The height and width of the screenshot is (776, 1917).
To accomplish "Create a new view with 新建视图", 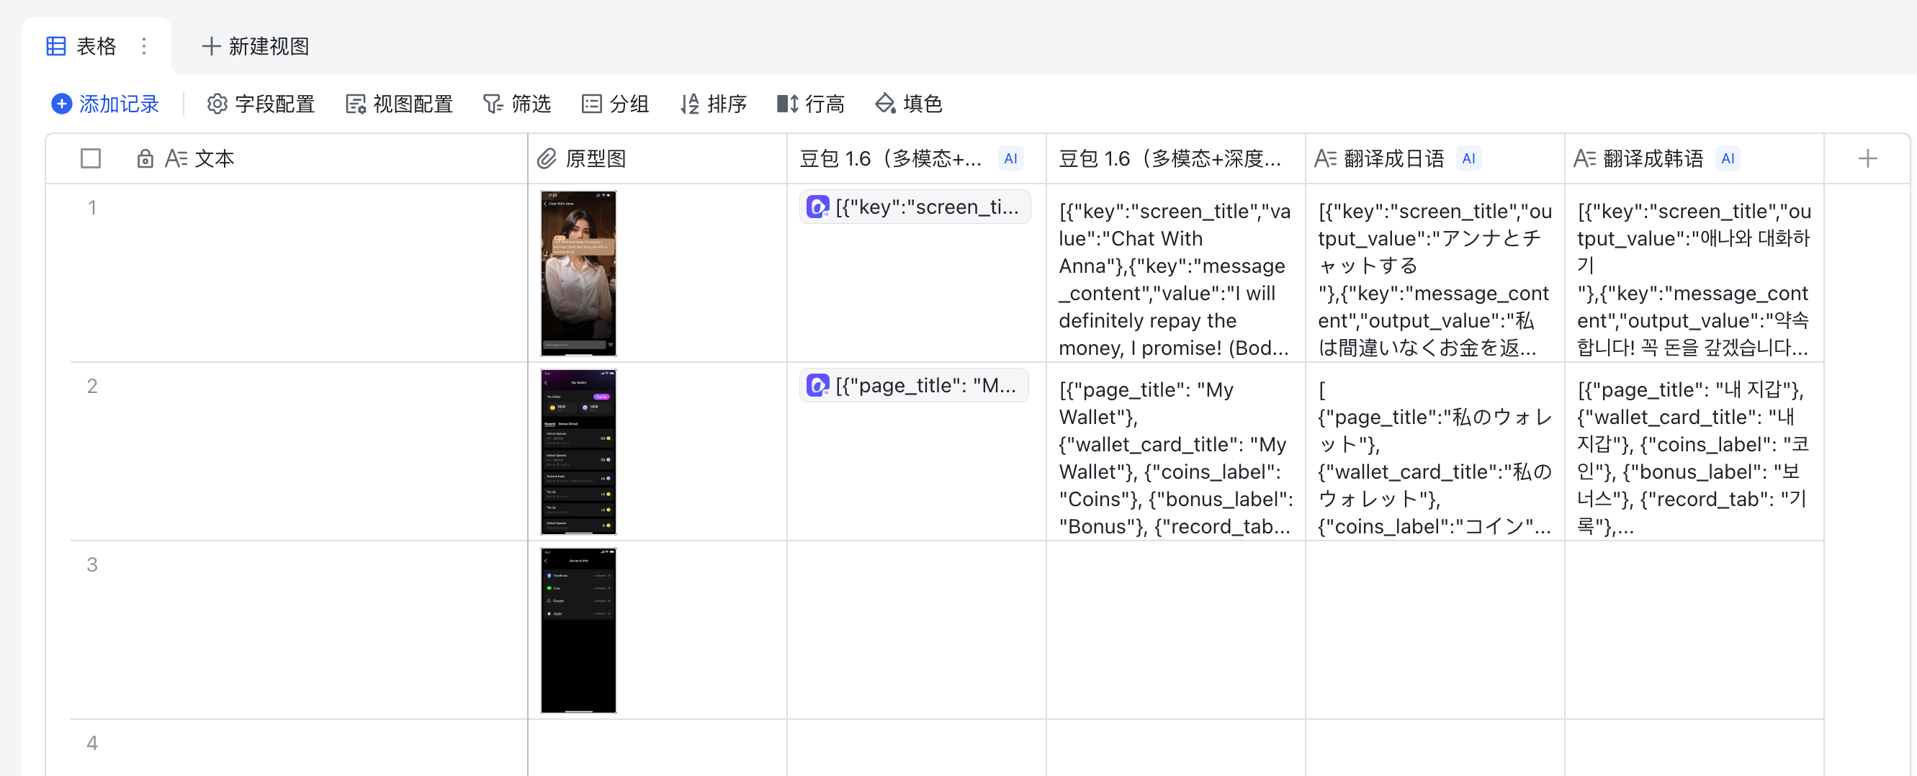I will pyautogui.click(x=255, y=46).
